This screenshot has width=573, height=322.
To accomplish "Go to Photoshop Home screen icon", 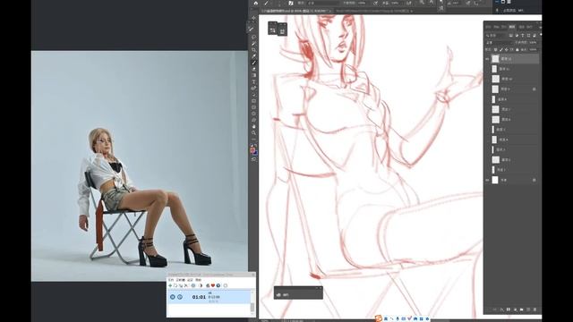I will tap(256, 3).
